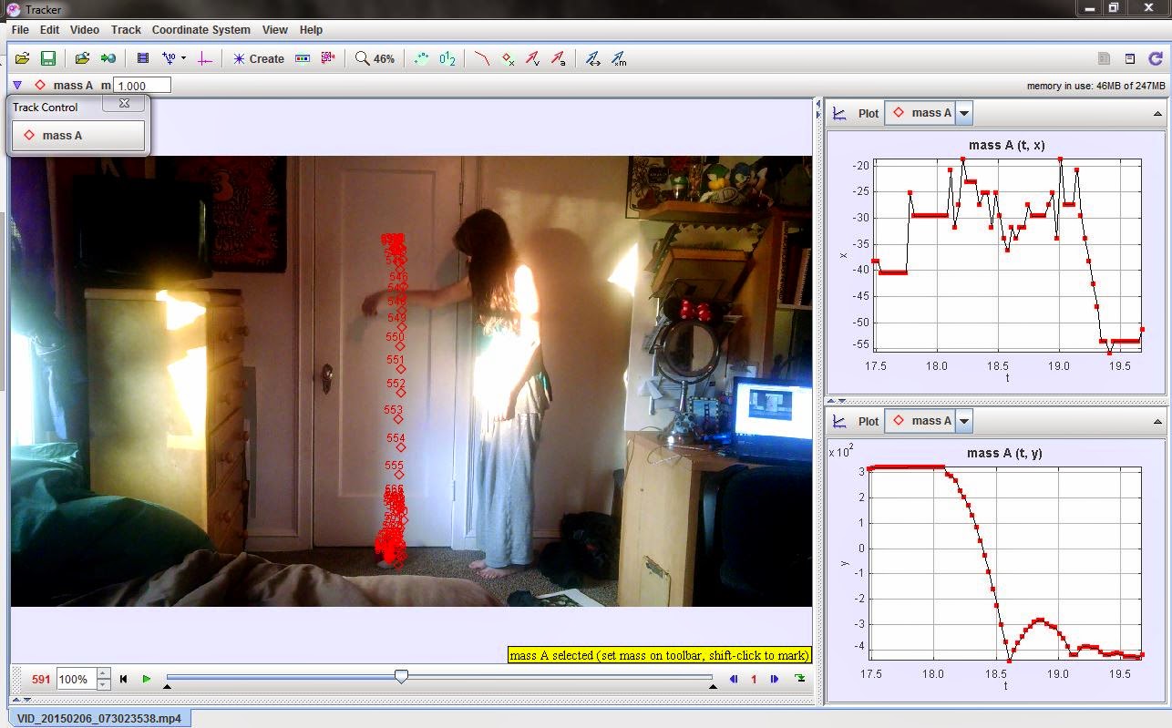The image size is (1172, 728).
Task: Enable loop playback
Action: (800, 679)
